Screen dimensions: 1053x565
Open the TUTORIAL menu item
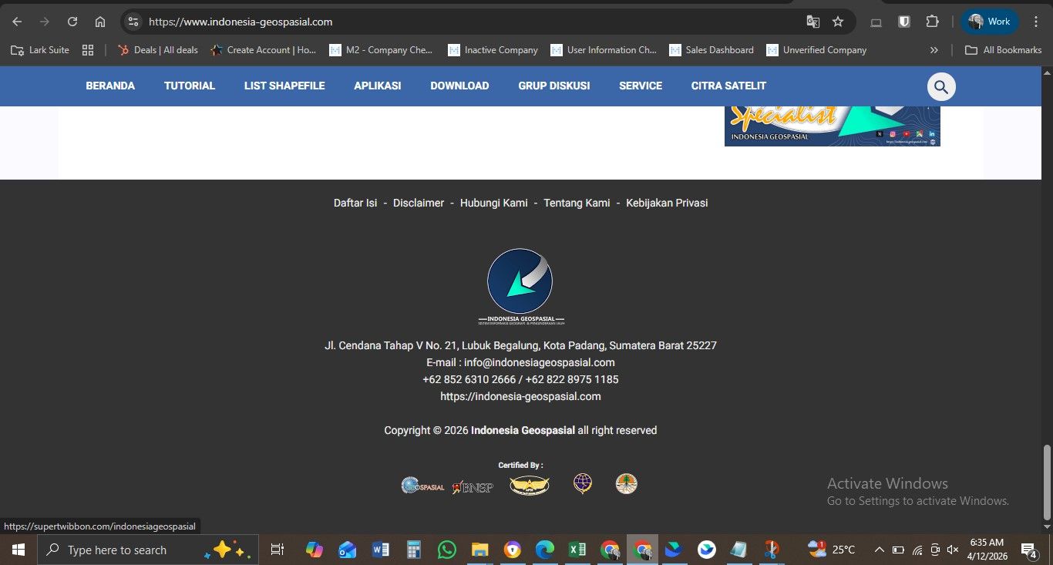tap(190, 86)
